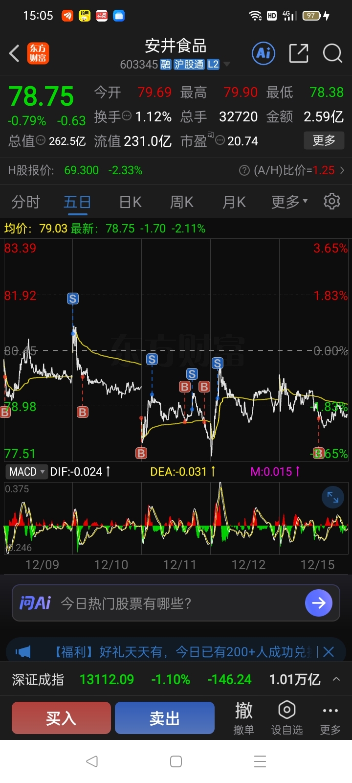Image resolution: width=352 pixels, height=783 pixels.
Task: Tap the 深证成指 13112.09 value
Action: click(x=107, y=679)
